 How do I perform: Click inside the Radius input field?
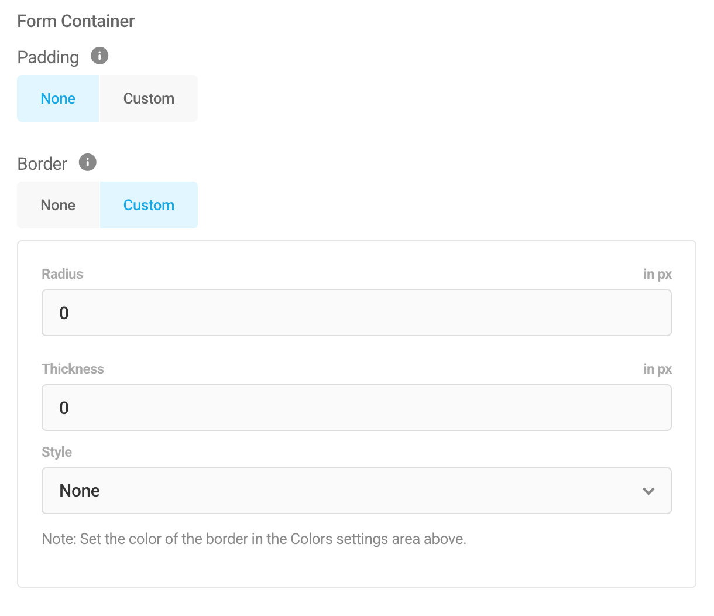tap(356, 313)
